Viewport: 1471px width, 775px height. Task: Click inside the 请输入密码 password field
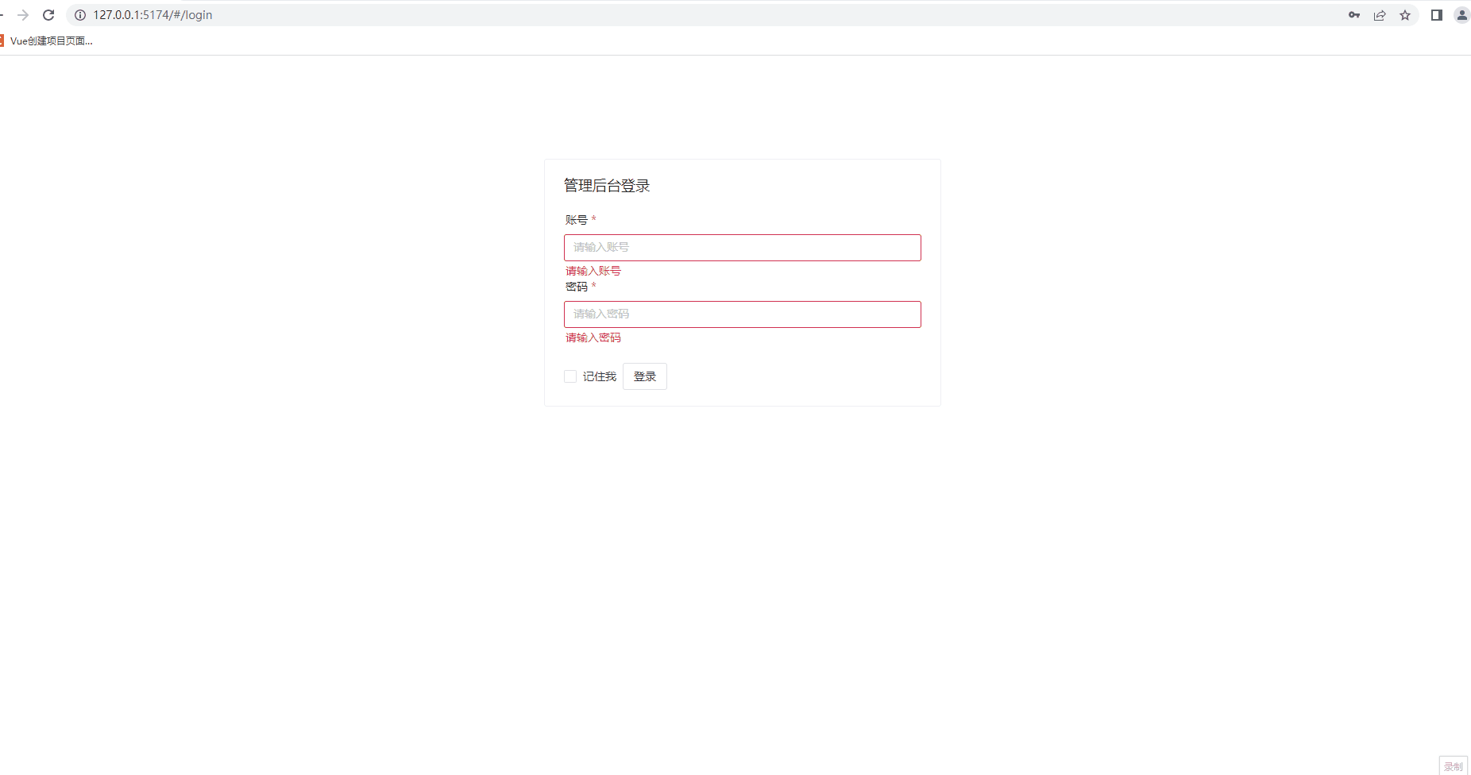tap(741, 314)
